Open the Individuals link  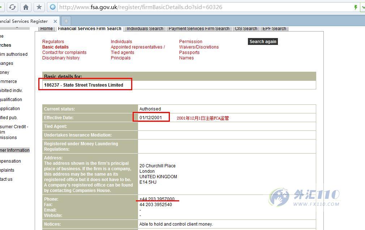pyautogui.click(x=121, y=42)
